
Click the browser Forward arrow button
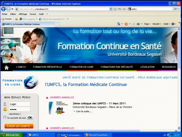coord(8,9)
